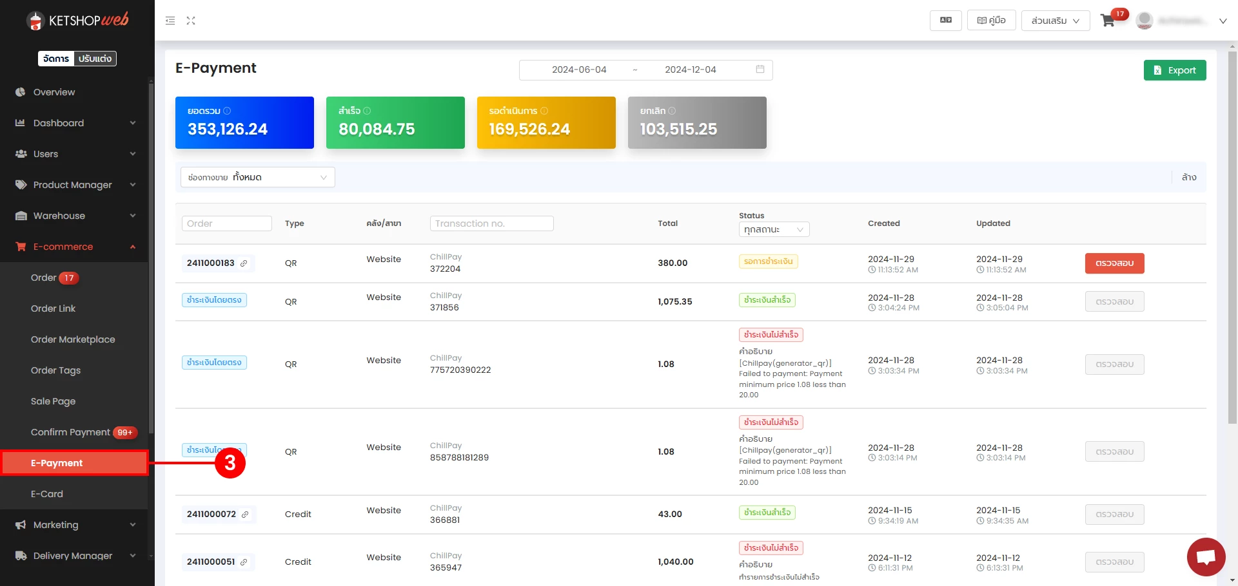Open Sale Page submenu item
Screen dimensions: 1238x586
coord(74,401)
